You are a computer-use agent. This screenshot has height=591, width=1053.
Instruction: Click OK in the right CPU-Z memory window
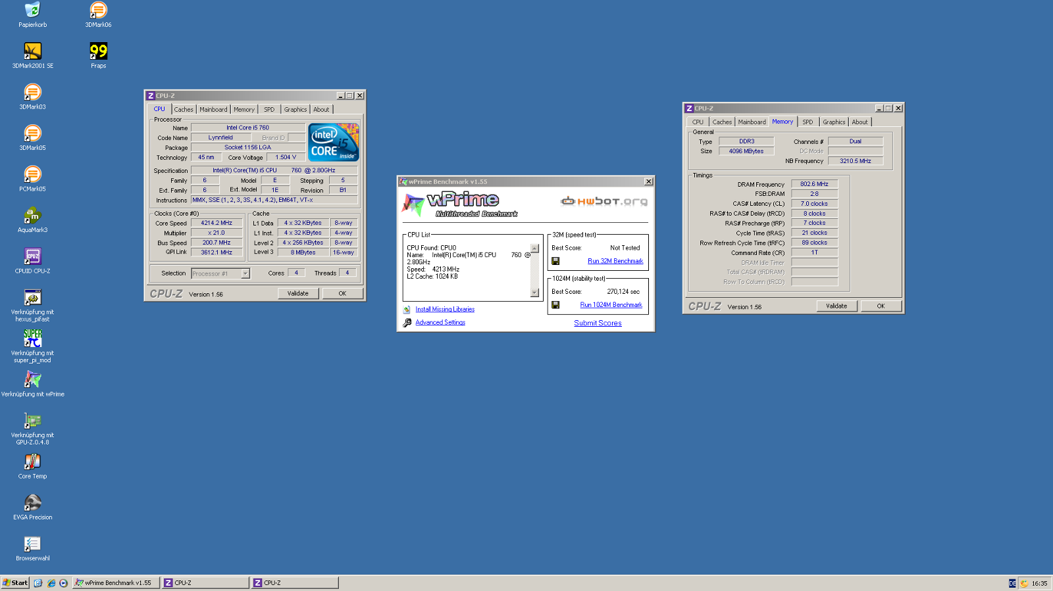click(x=881, y=306)
